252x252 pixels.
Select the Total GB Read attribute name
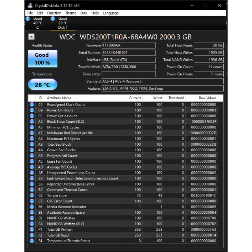pos(58,235)
